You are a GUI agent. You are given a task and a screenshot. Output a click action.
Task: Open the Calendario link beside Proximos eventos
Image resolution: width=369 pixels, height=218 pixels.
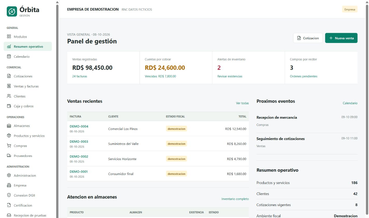tap(350, 103)
